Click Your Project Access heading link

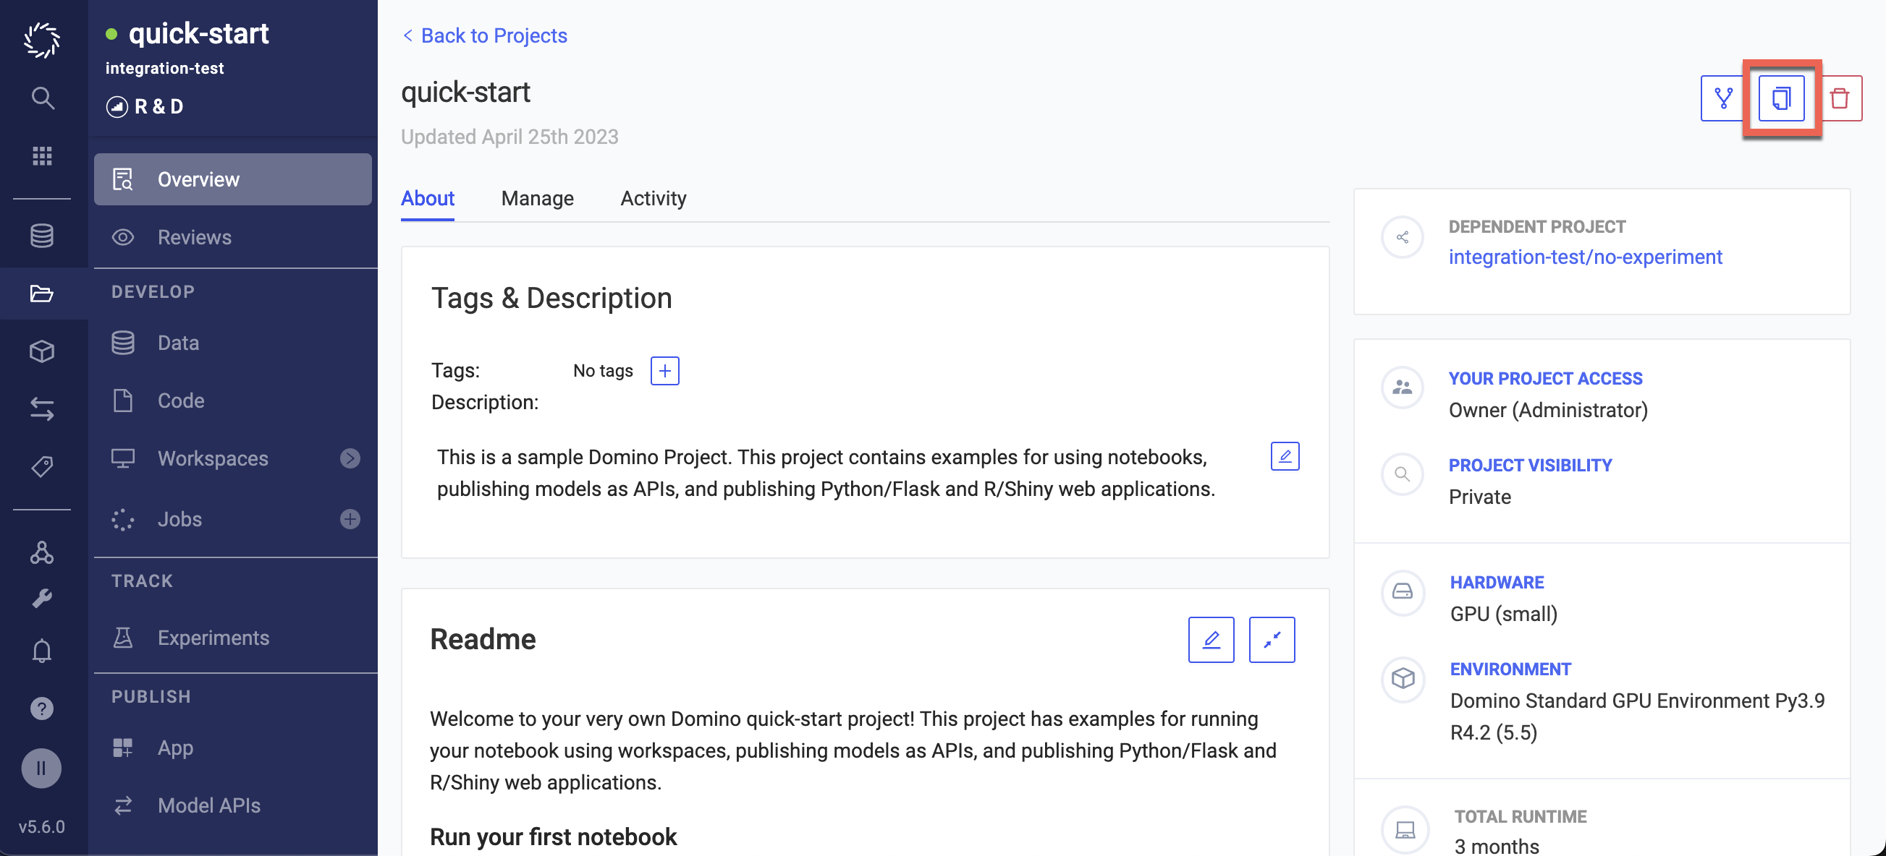(1545, 378)
